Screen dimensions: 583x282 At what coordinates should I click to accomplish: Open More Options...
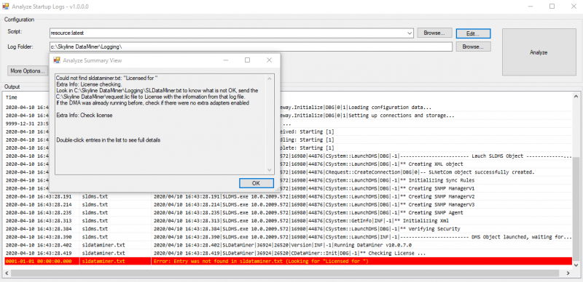tap(28, 70)
